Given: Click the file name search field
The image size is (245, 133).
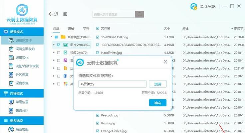Looking at the screenshot, I should point(114,14).
